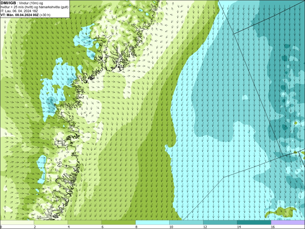
Task: Click the 'Vindur (10m) og' label
Action: tap(31, 3)
